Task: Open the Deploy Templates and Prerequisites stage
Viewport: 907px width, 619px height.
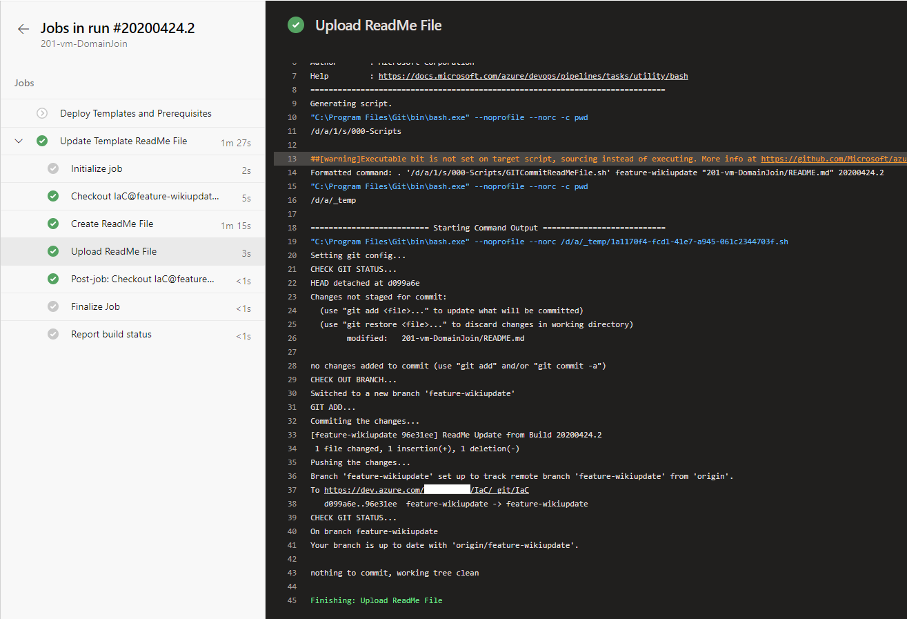Action: point(135,113)
